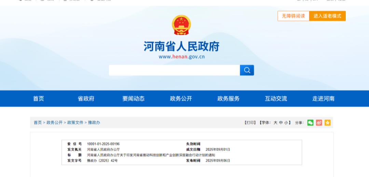Screen dimensions: 369x177
Task: Set font size to 小
Action: [x=286, y=122]
